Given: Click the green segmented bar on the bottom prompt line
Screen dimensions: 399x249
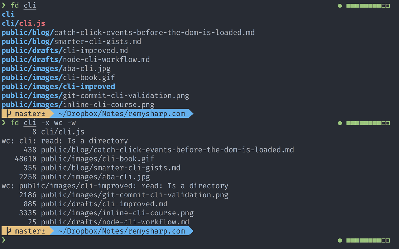Looking at the screenshot, I should pos(368,240).
